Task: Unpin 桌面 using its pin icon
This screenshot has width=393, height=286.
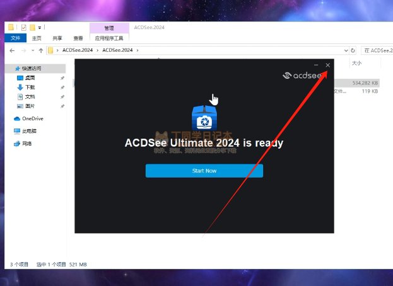Action: (62, 78)
